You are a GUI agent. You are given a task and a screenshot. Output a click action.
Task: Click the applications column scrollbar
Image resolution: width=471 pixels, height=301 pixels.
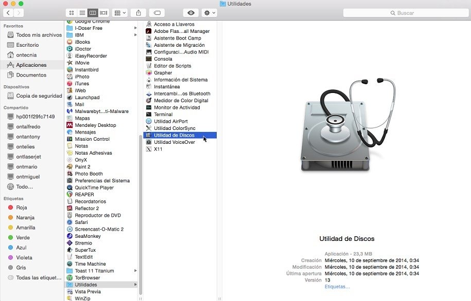(141, 215)
